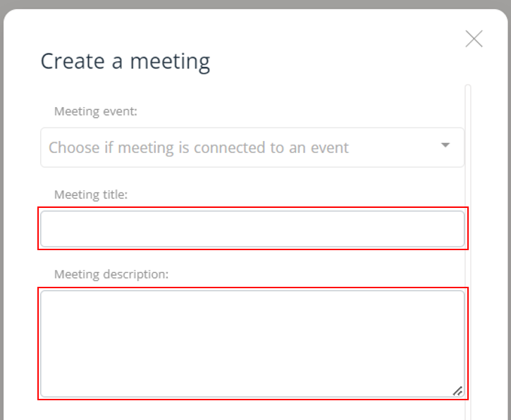Click inside the Meeting description textarea
The height and width of the screenshot is (420, 511).
click(252, 343)
